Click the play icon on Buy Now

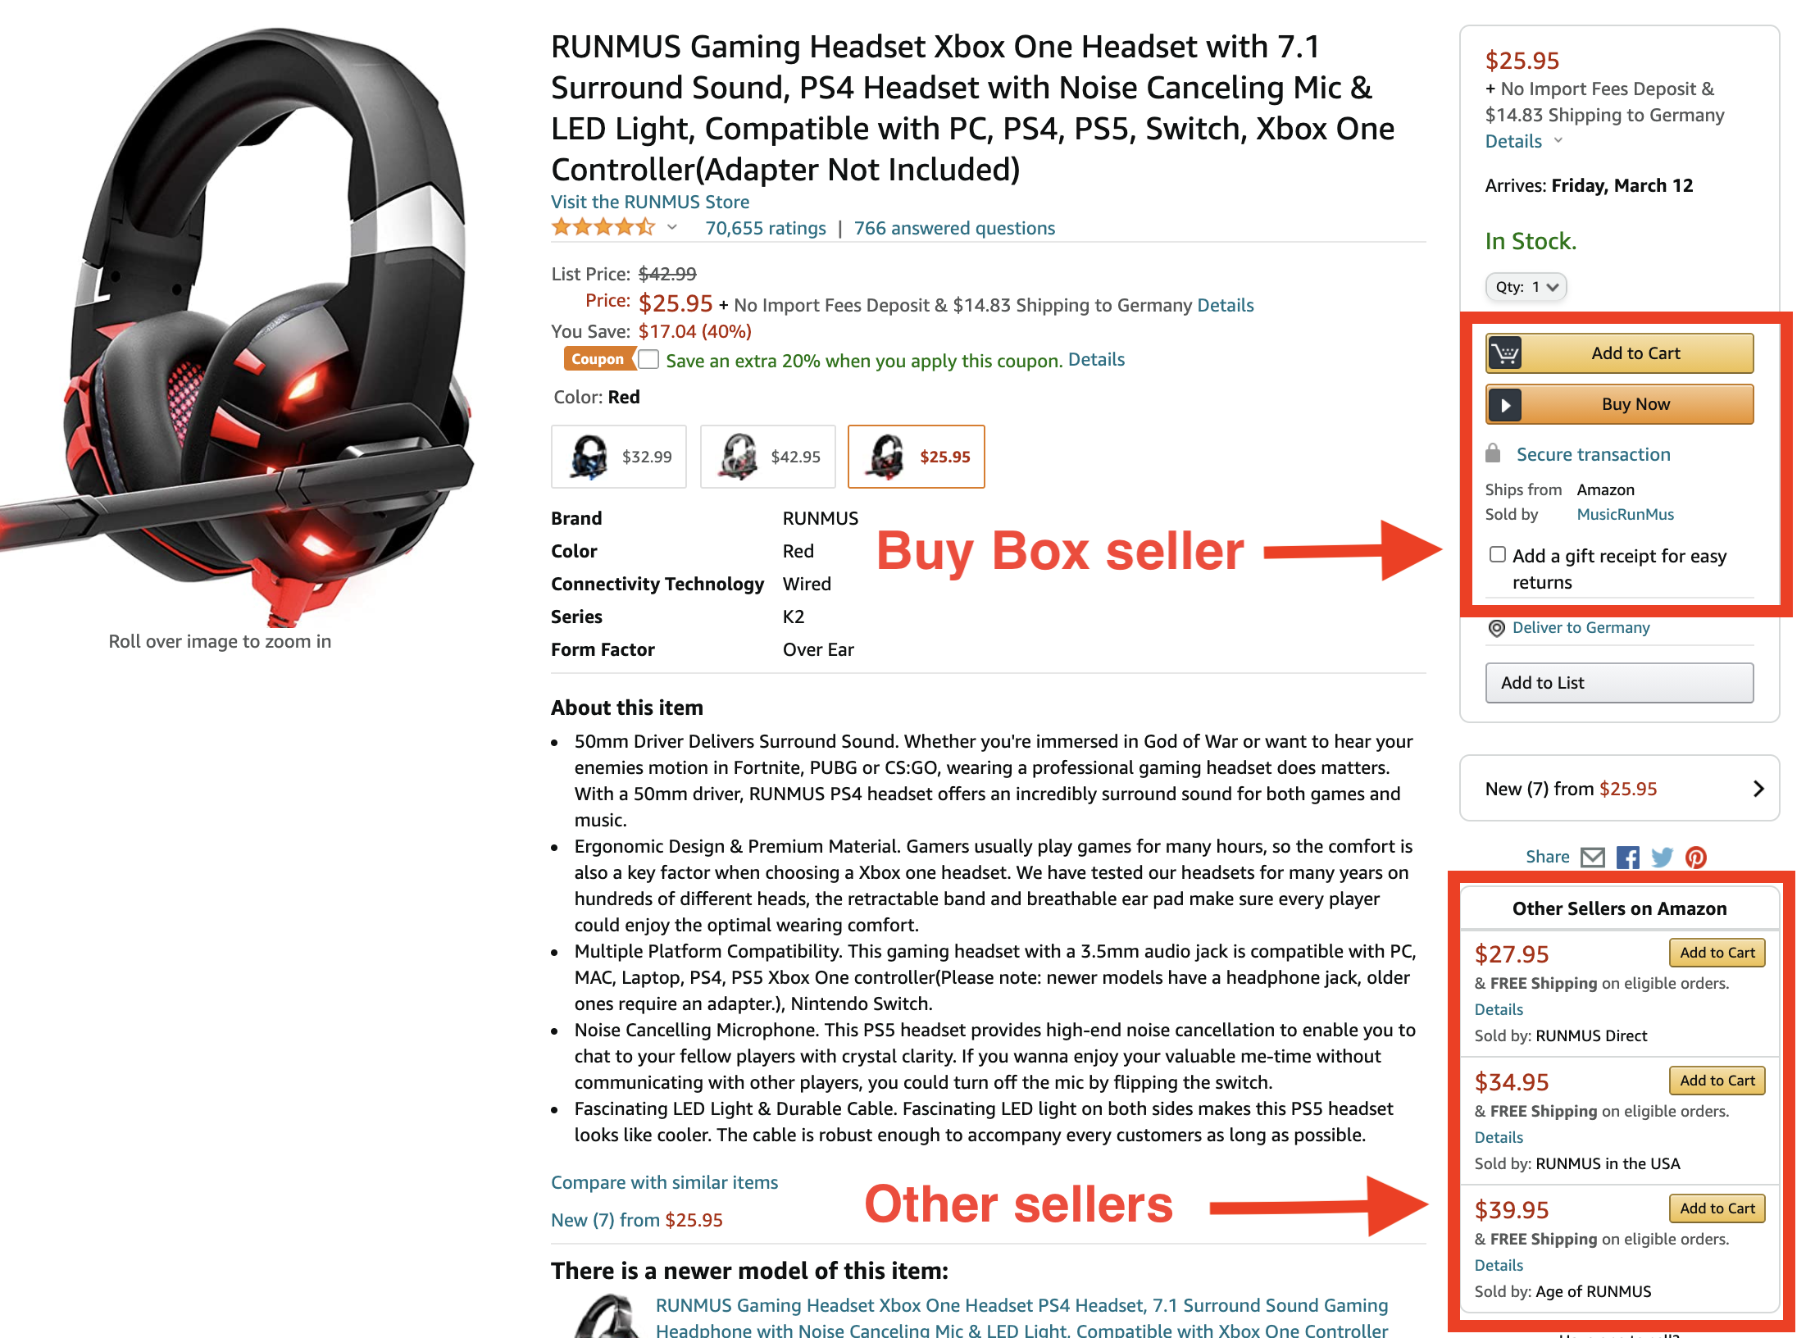tap(1504, 404)
